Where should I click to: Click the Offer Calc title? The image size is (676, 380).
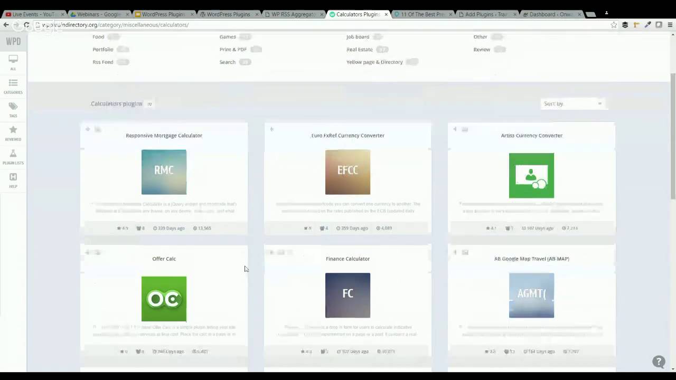164,259
